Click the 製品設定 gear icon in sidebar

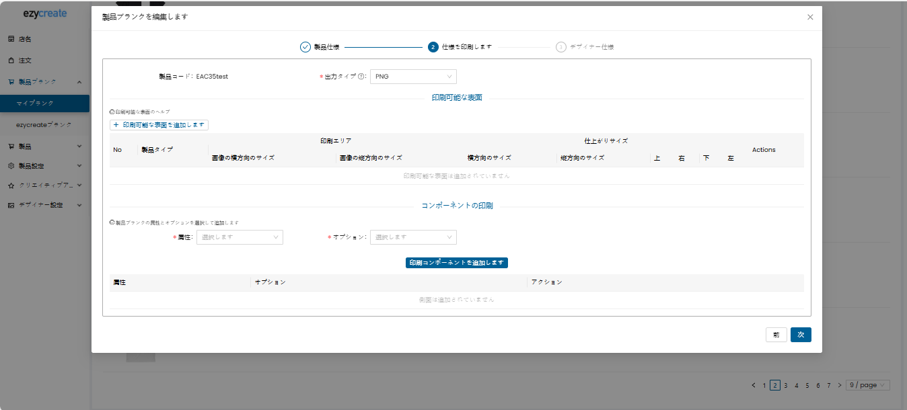tap(11, 166)
